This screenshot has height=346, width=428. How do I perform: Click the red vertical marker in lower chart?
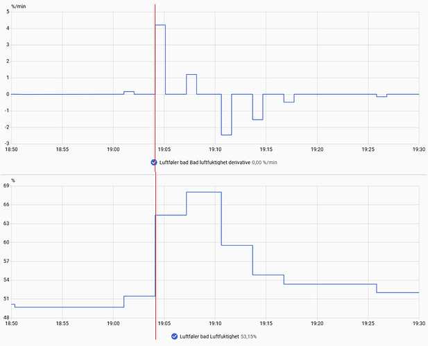155,256
